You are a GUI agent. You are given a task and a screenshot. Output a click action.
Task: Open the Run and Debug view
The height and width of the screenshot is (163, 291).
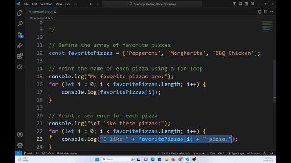coord(20,45)
